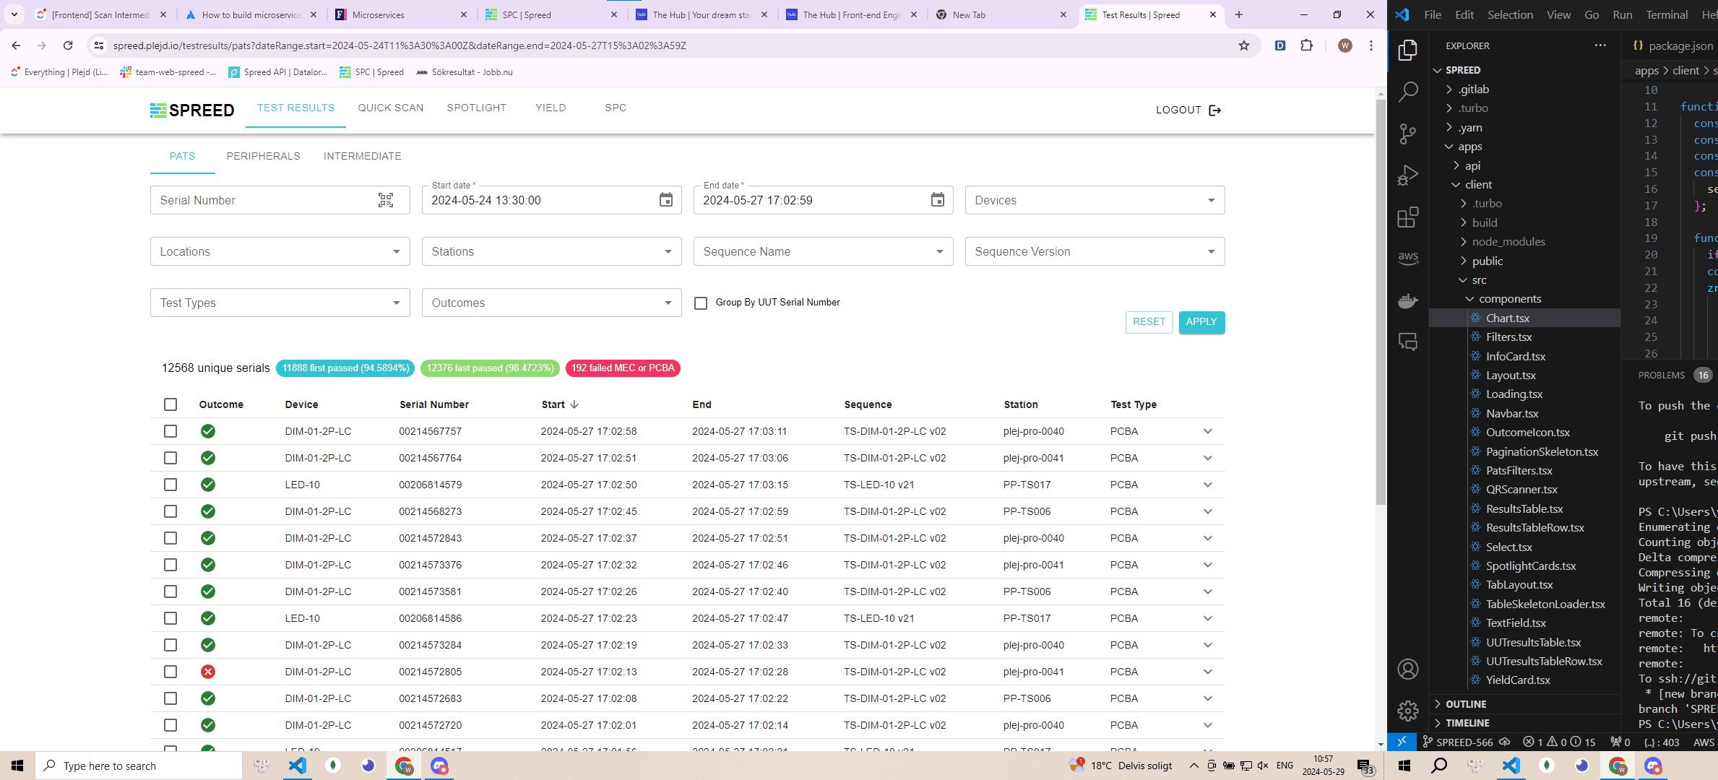
Task: Open ResultsTable.tsx in explorer
Action: [1524, 508]
